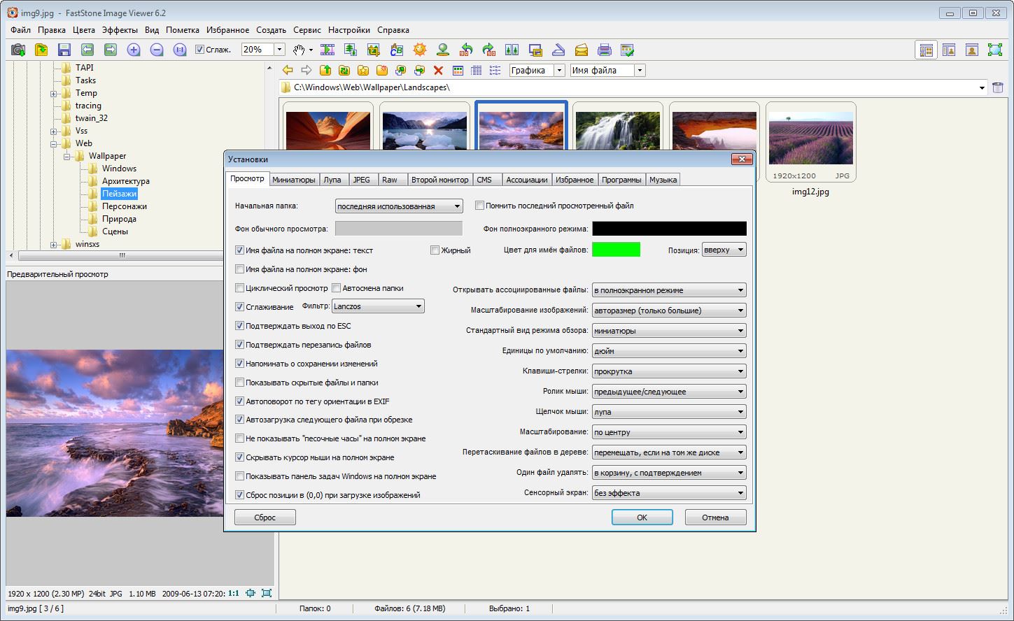Click the Zoom In magnifier icon
This screenshot has width=1014, height=621.
[134, 50]
